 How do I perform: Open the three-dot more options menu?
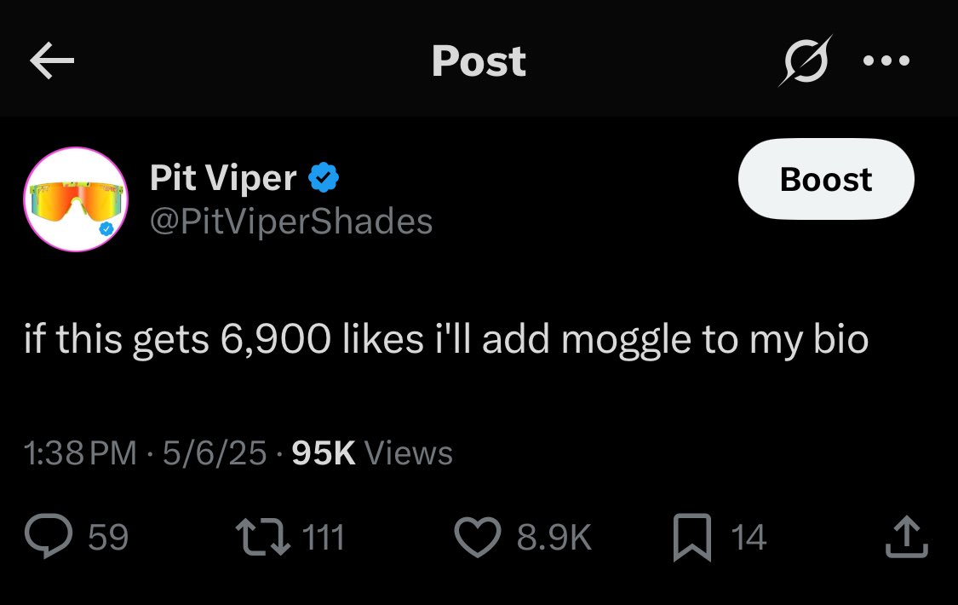[x=886, y=61]
